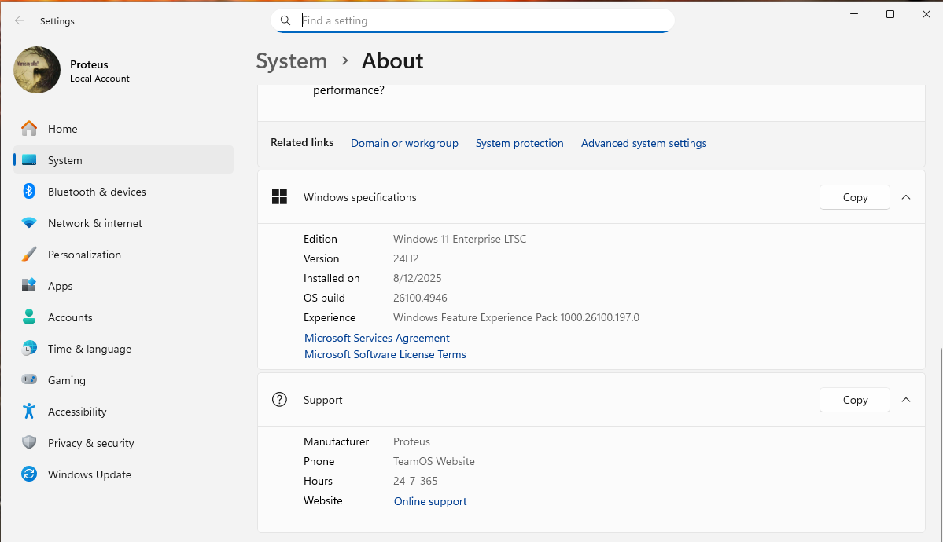Click the Bluetooth icon in sidebar
This screenshot has width=943, height=542.
point(29,191)
